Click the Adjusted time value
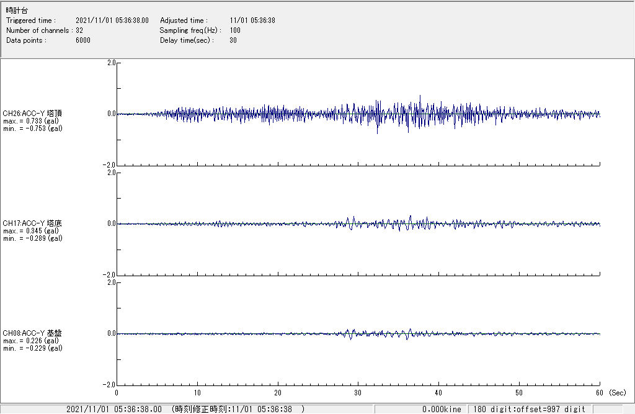Image resolution: width=635 pixels, height=414 pixels. click(252, 20)
